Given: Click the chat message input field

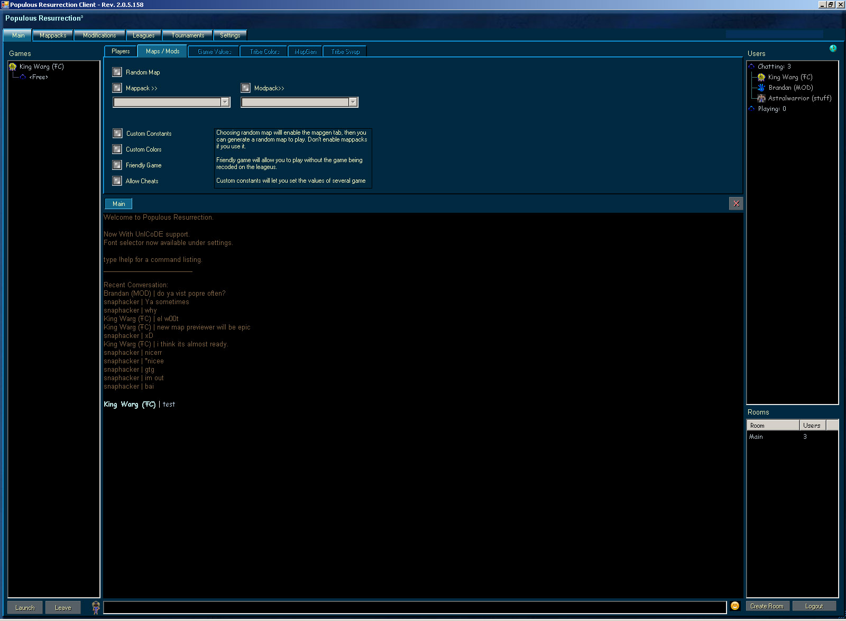Looking at the screenshot, I should 415,607.
